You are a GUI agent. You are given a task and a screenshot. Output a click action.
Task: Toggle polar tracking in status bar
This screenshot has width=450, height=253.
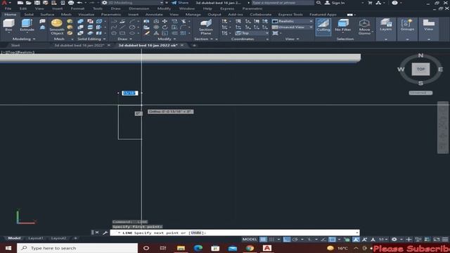(295, 239)
